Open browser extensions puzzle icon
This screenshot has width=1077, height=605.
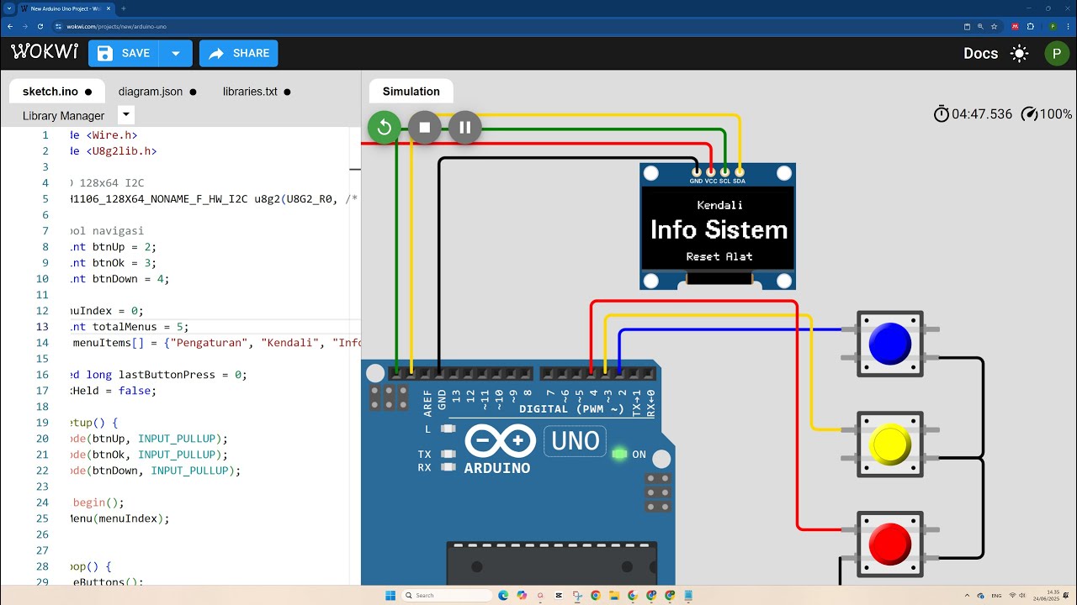(1030, 26)
